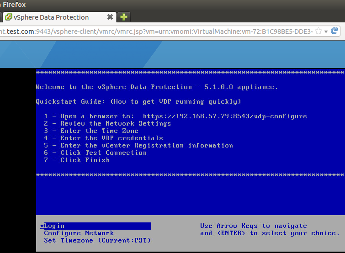Select the vSphere Data Protection tab
The height and width of the screenshot is (253, 345).
coord(59,17)
